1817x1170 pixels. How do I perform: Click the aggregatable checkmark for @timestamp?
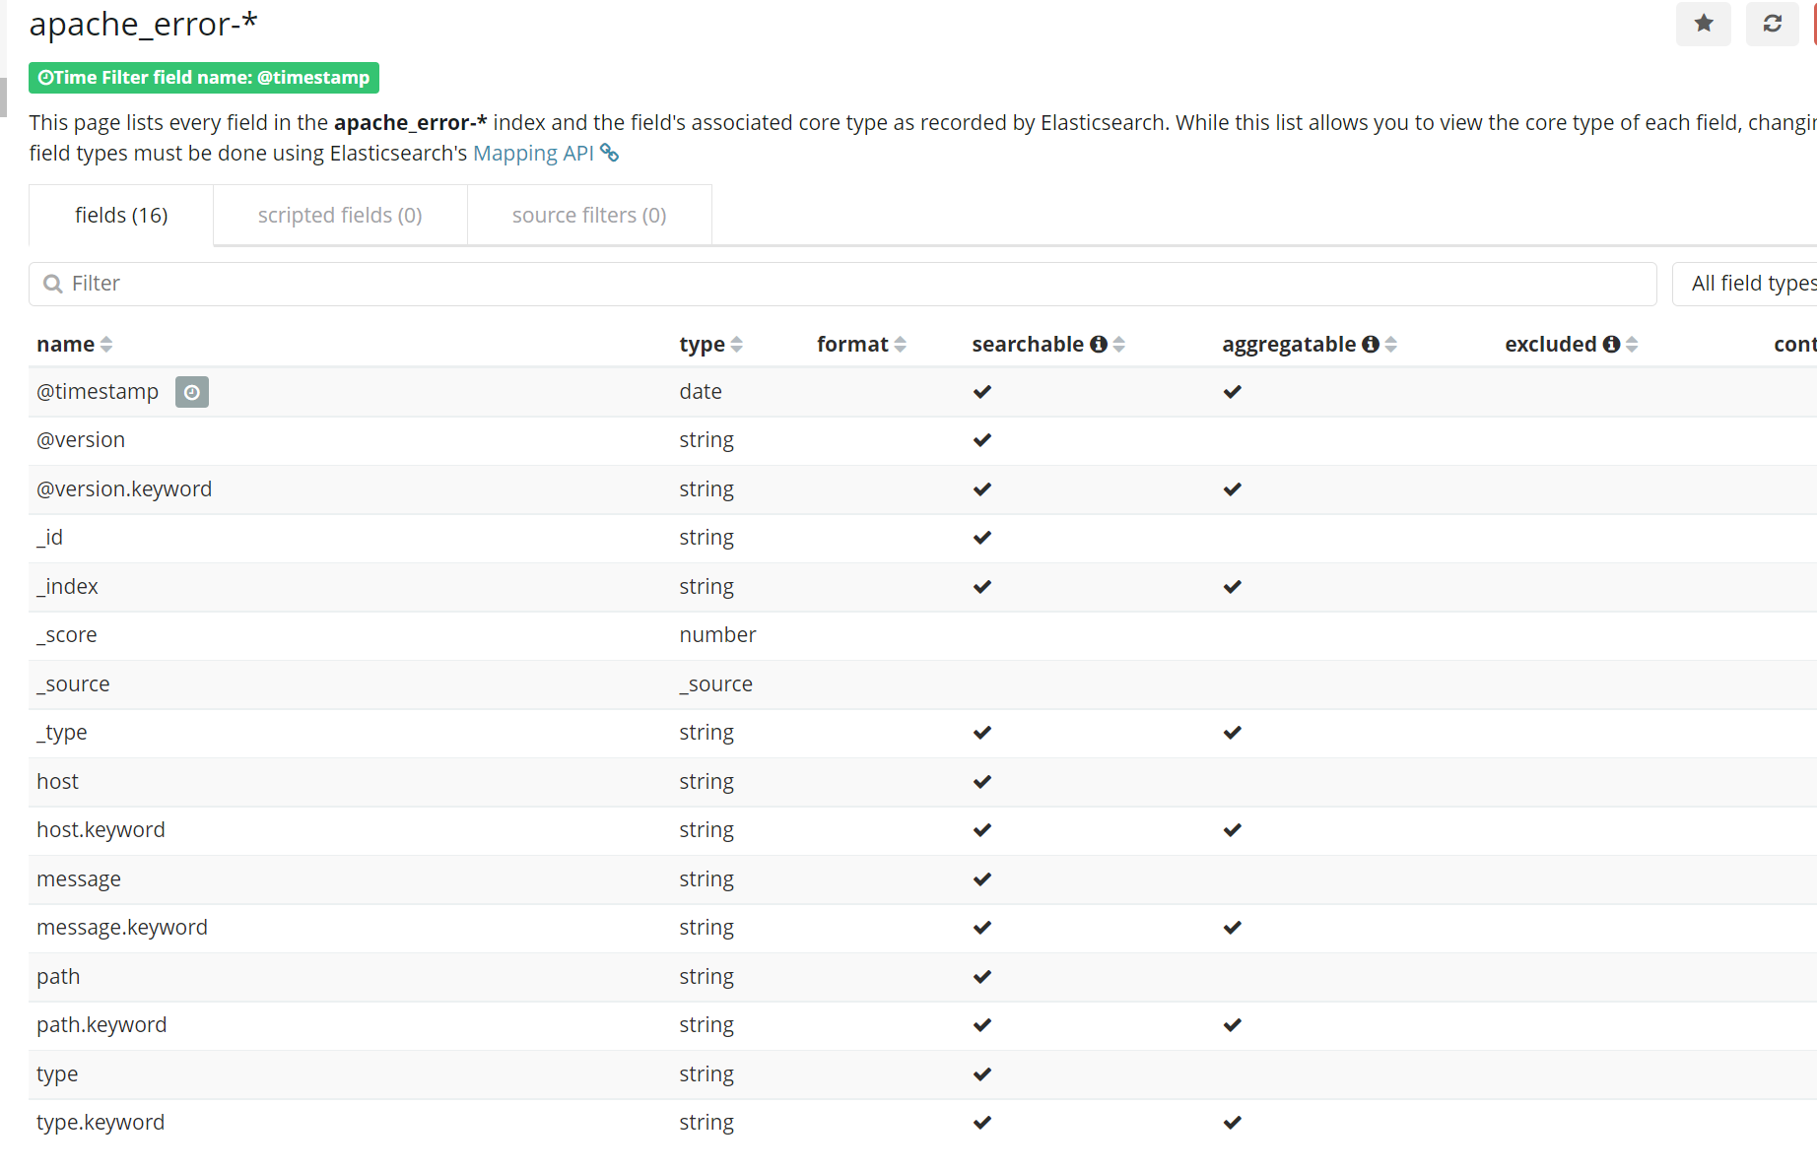1233,392
